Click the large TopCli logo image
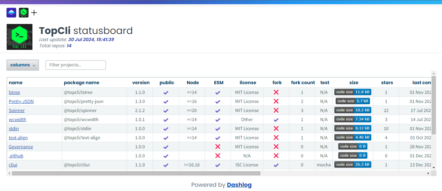This screenshot has width=442, height=191. (x=19, y=37)
